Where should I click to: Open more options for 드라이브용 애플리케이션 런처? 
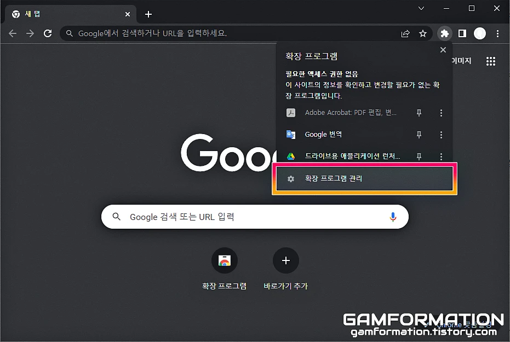tap(441, 156)
